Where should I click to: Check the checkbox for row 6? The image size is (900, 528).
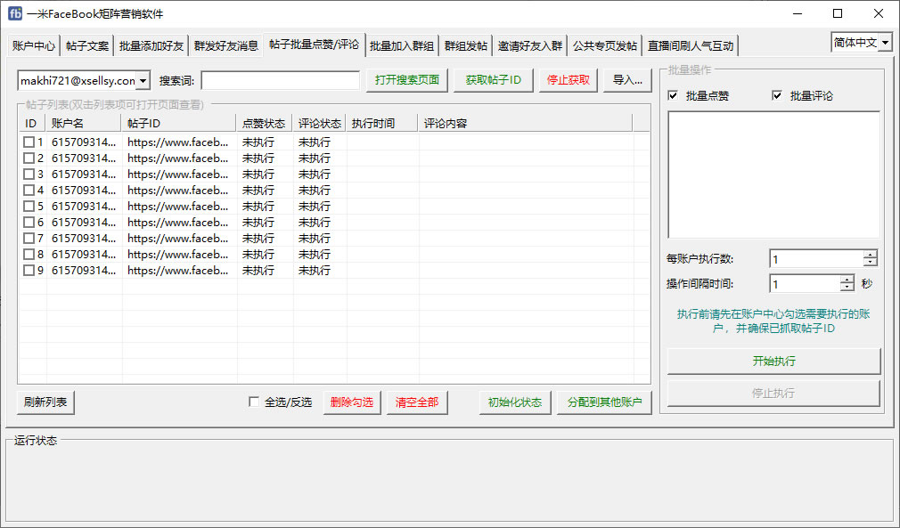tap(29, 223)
